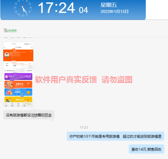Click the 星期五 weekday label
Screen dimensions: 168x159
coord(109,5)
